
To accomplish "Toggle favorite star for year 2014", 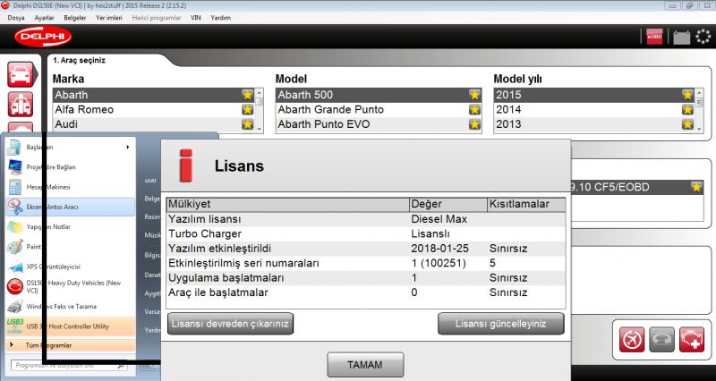I will pos(687,109).
